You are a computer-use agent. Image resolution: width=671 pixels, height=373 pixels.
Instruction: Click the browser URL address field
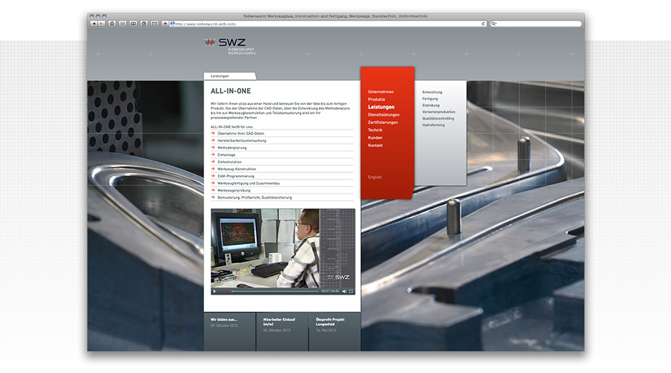click(324, 23)
